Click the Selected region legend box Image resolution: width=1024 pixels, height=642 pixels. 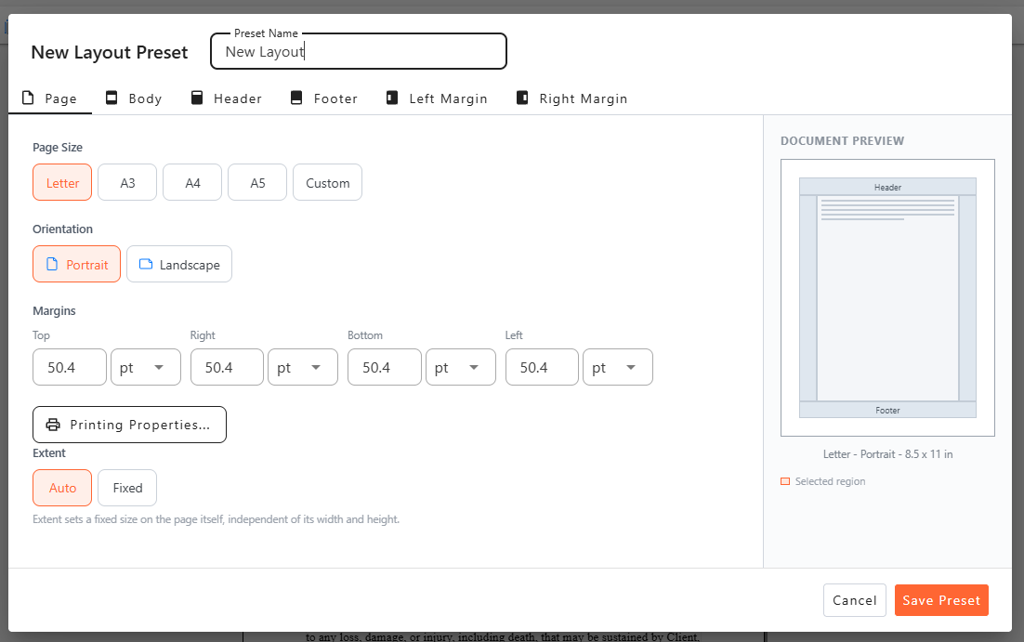[x=785, y=481]
